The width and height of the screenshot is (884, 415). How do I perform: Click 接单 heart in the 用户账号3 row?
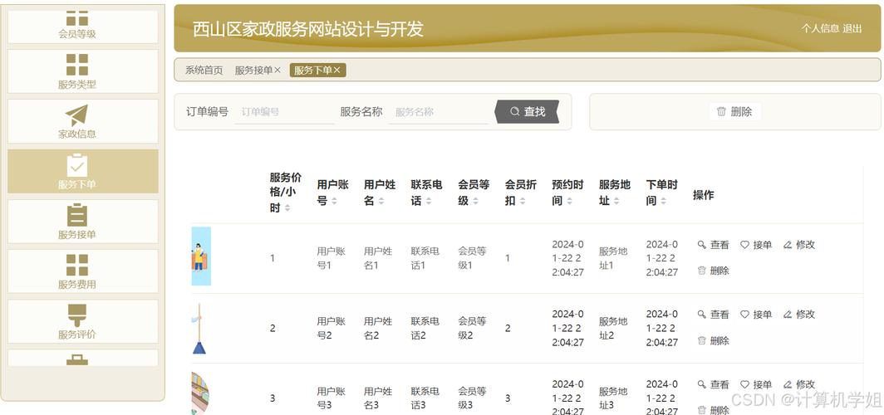coord(756,384)
